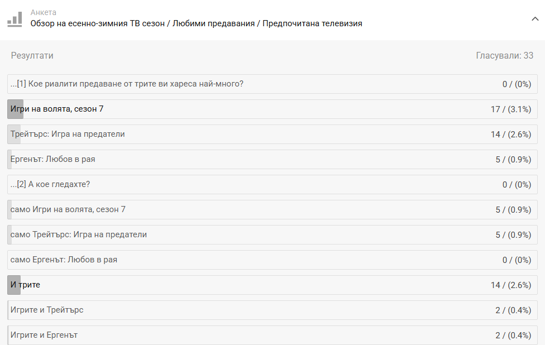Select 'само Игри на волята, сезон 7' row
This screenshot has width=545, height=345.
[68, 209]
